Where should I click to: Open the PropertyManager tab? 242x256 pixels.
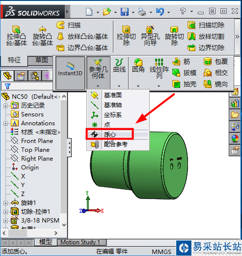point(21,76)
